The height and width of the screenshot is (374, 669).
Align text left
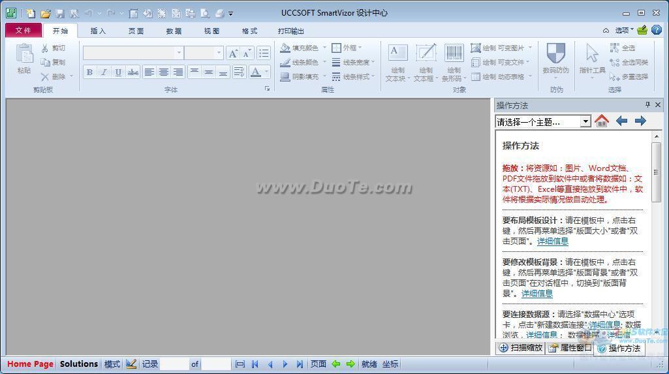(149, 72)
